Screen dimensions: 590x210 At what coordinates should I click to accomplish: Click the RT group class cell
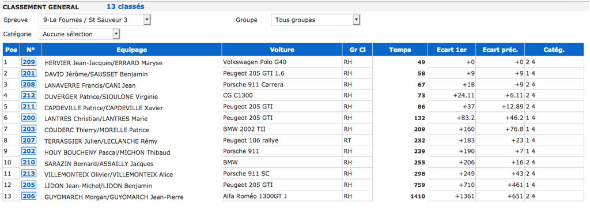point(357,140)
